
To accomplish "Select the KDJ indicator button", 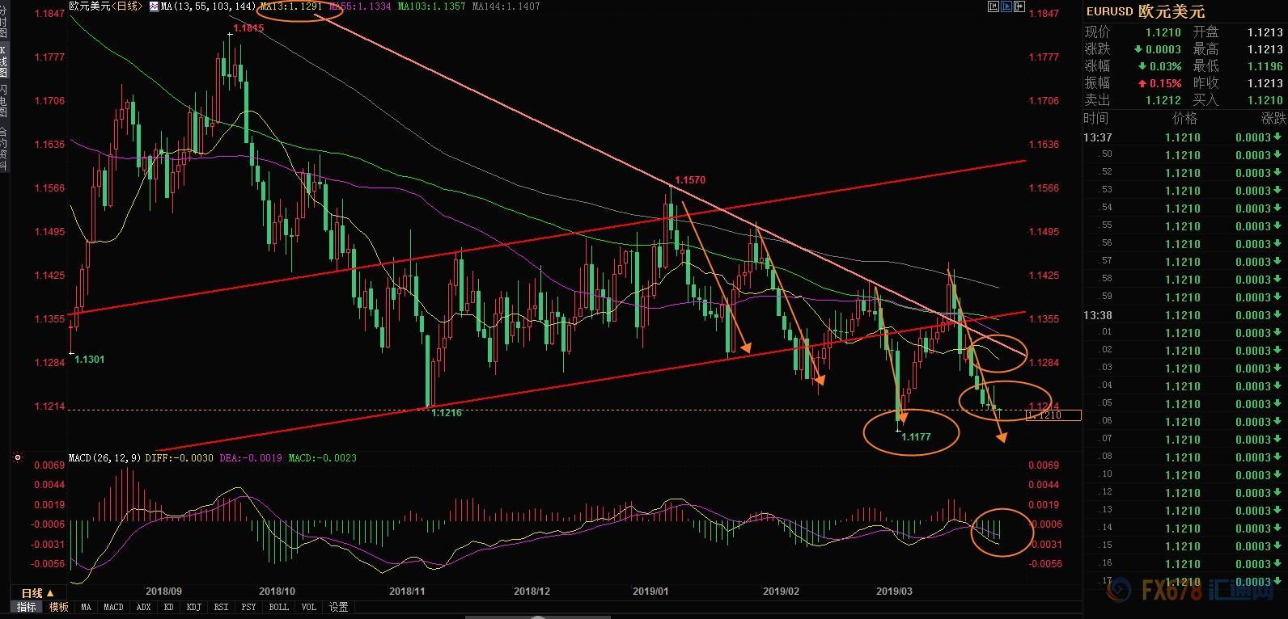I will 193,607.
